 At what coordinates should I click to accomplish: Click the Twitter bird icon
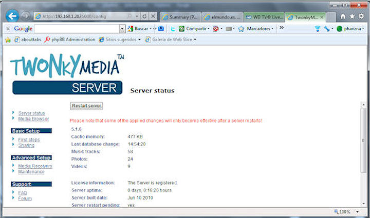pos(173,29)
